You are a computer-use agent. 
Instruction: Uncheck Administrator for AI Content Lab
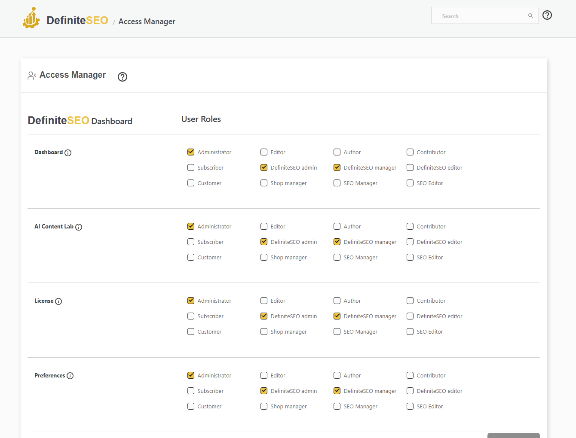(x=191, y=226)
